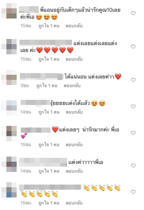Open blurred username on งุ้ยยยแต่งได้แล้ว comment
Screen dimensions: 144x210
(36, 103)
